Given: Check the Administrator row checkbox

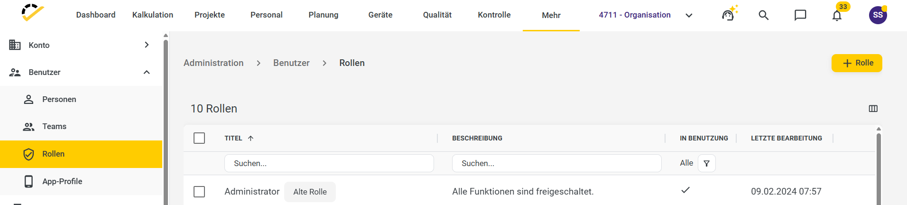Looking at the screenshot, I should [199, 192].
